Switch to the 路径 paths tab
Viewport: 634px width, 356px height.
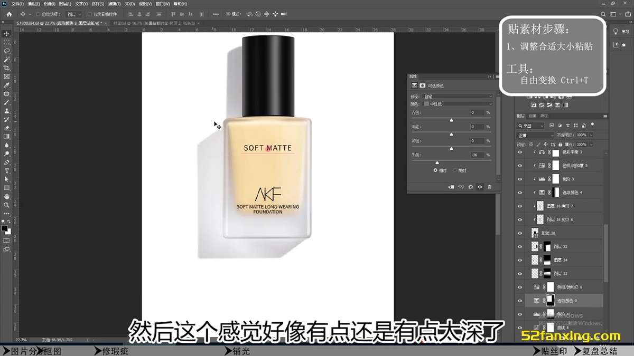(x=544, y=116)
